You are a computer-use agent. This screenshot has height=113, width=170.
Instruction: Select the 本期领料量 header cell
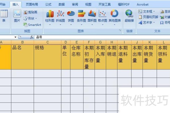pos(163,57)
